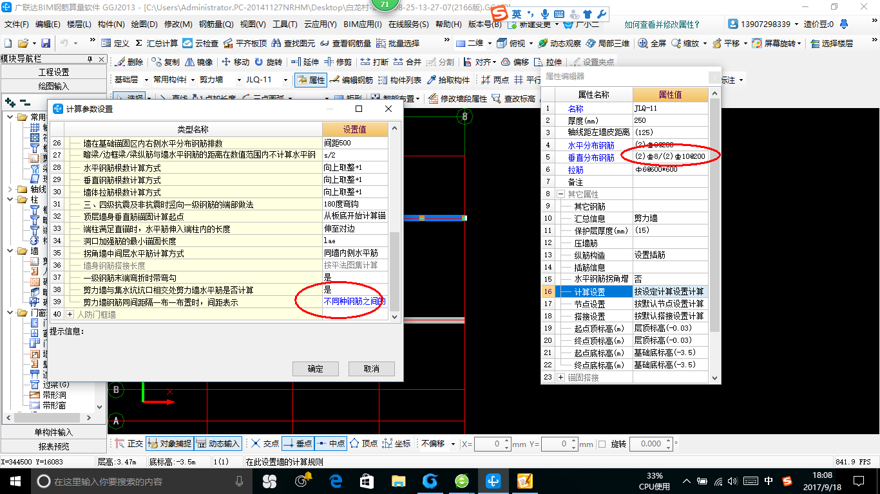This screenshot has height=494, width=880.
Task: Activate 批量选择 batch select
Action: pos(398,43)
